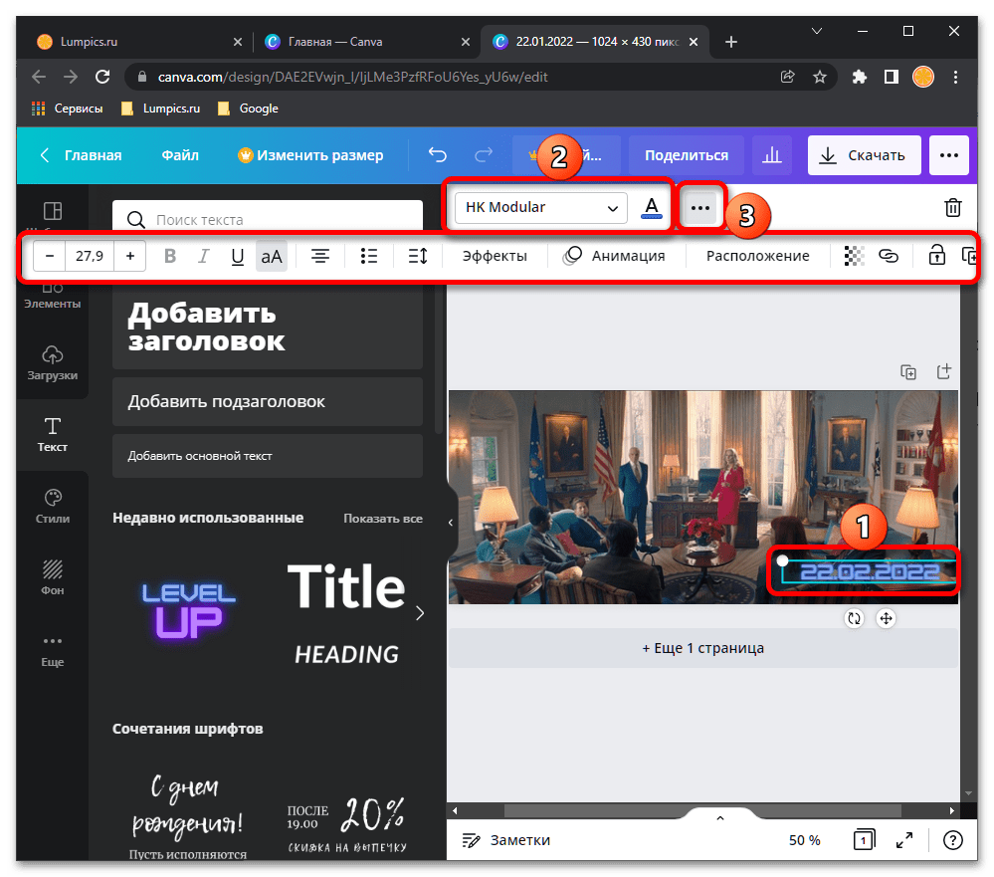Image resolution: width=994 pixels, height=877 pixels.
Task: Redo the last undone action
Action: coord(484,155)
